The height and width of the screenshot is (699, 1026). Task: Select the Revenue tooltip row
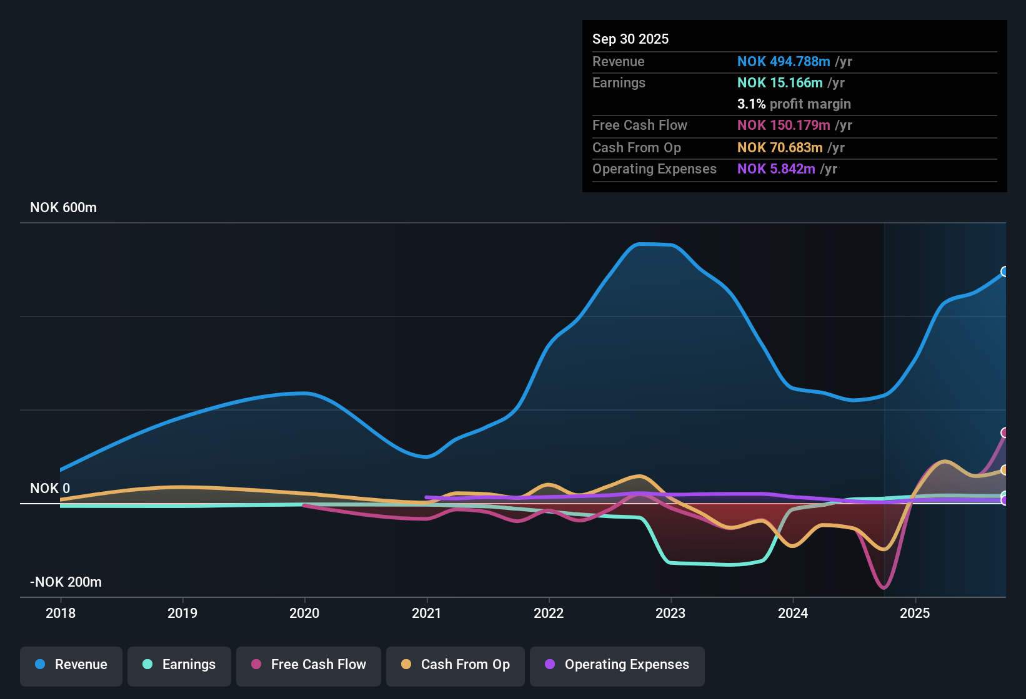[794, 62]
